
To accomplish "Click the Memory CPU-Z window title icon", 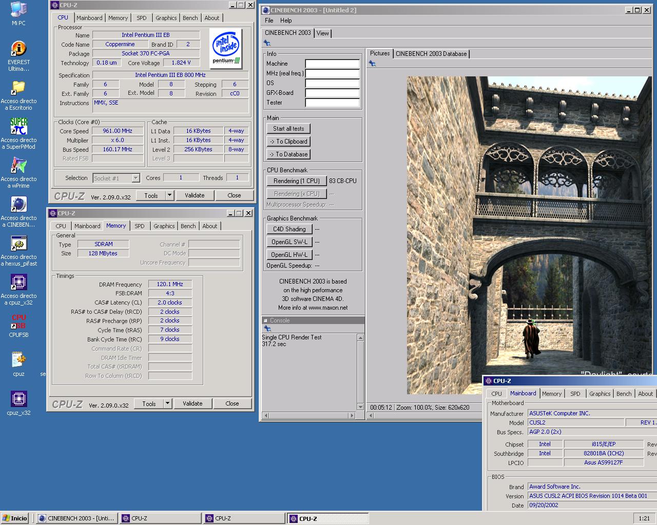I will (53, 213).
